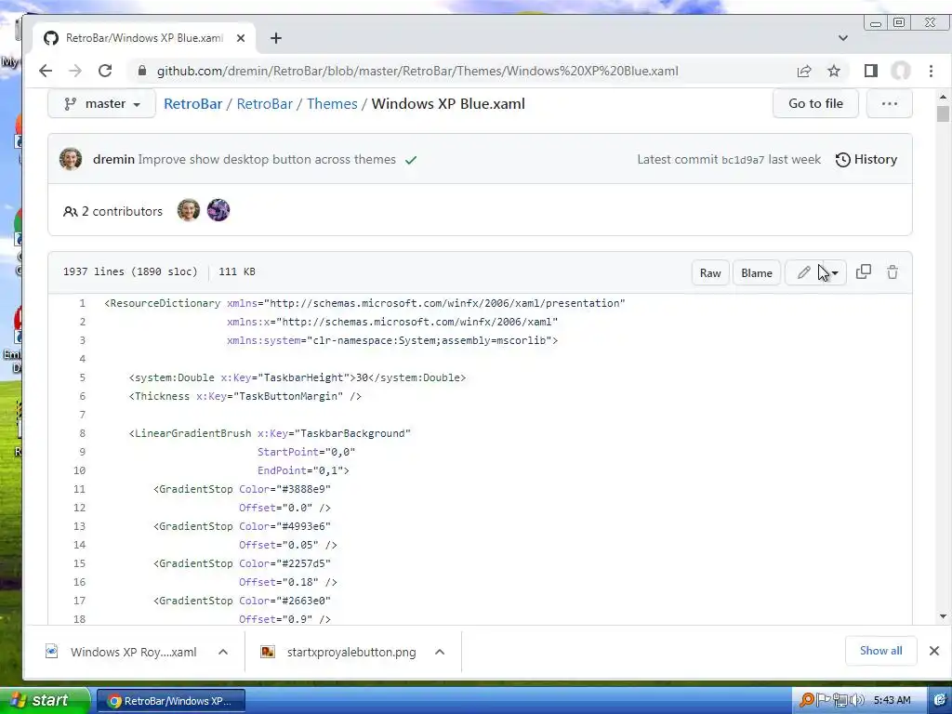Click the green commit status checkmark
Viewport: 952px width, 714px height.
[x=411, y=160]
